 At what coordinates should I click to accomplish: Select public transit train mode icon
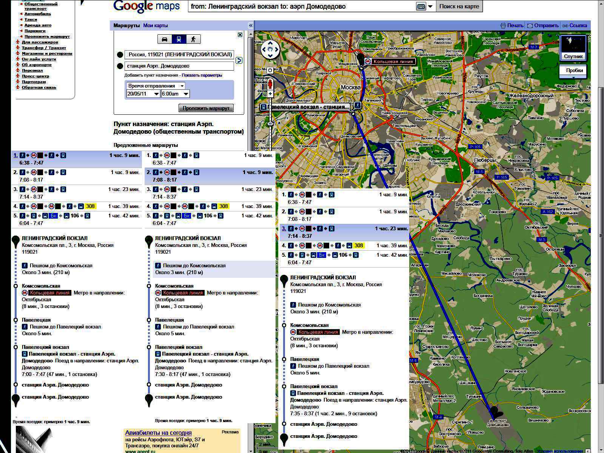(x=179, y=39)
